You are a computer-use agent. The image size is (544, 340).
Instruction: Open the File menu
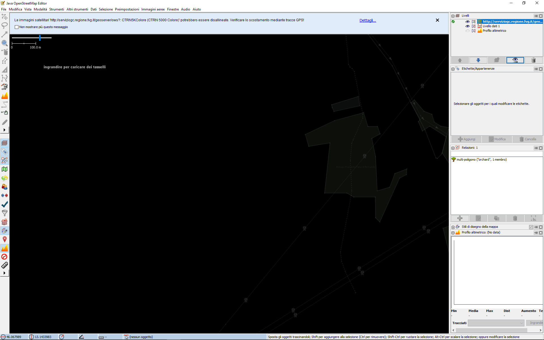4,9
